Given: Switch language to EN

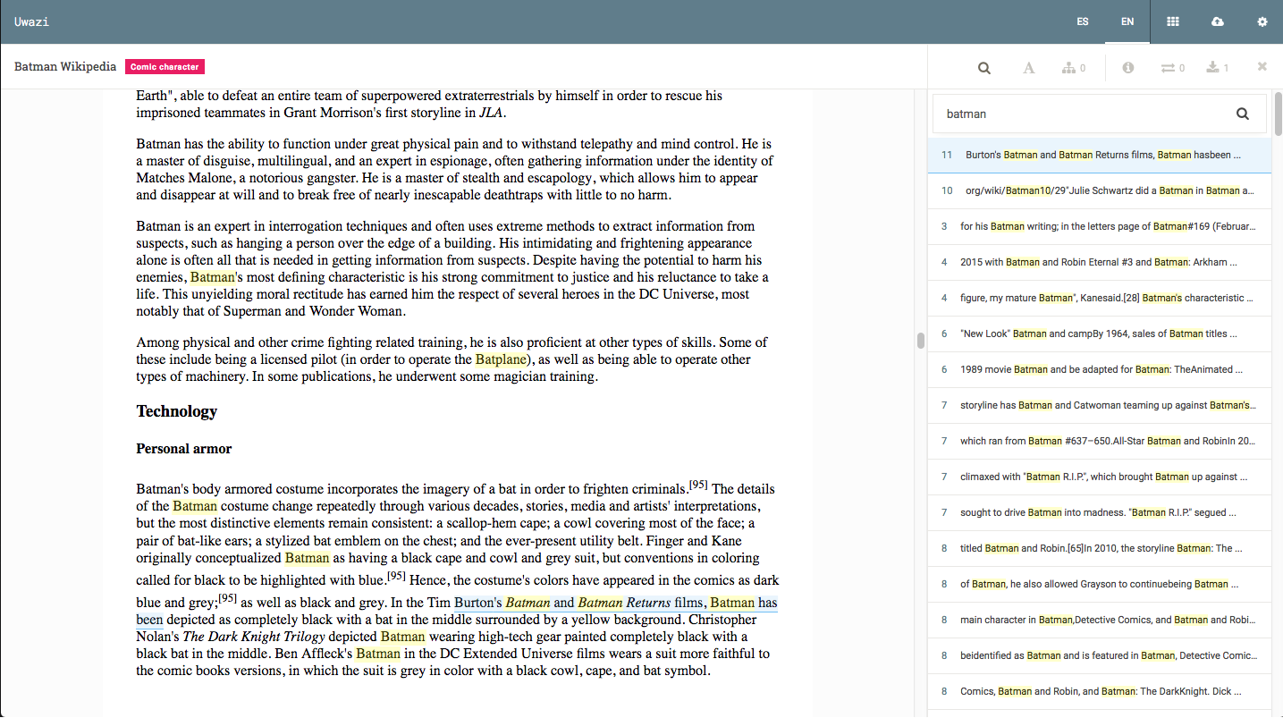Looking at the screenshot, I should coord(1127,21).
